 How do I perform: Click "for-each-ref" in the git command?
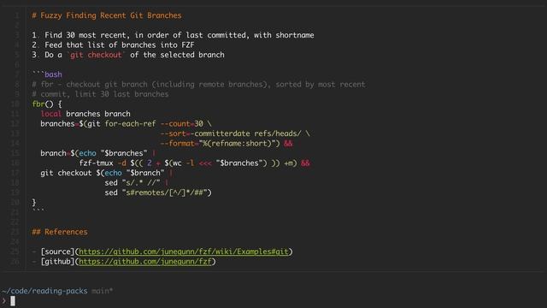pos(130,123)
